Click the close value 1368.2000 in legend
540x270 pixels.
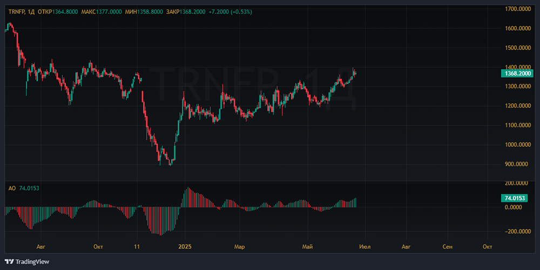pos(192,12)
